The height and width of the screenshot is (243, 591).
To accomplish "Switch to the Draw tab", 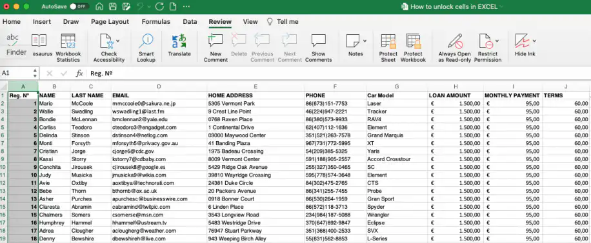I will tap(71, 22).
